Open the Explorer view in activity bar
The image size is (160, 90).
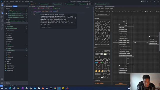pos(2,4)
